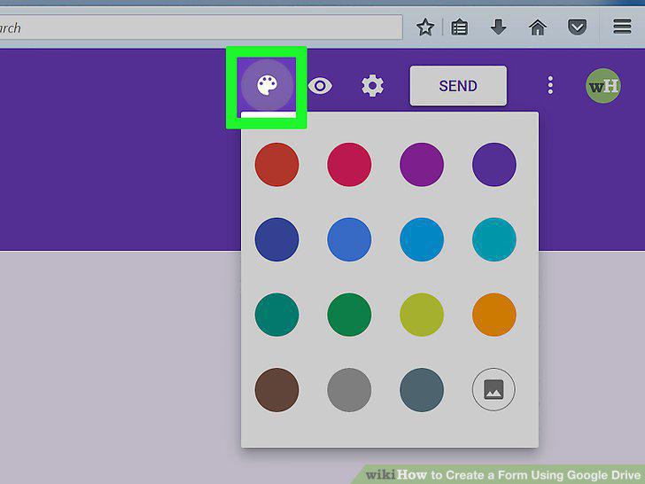This screenshot has height=484, width=645.
Task: Choose the orange theme color
Action: 494,315
